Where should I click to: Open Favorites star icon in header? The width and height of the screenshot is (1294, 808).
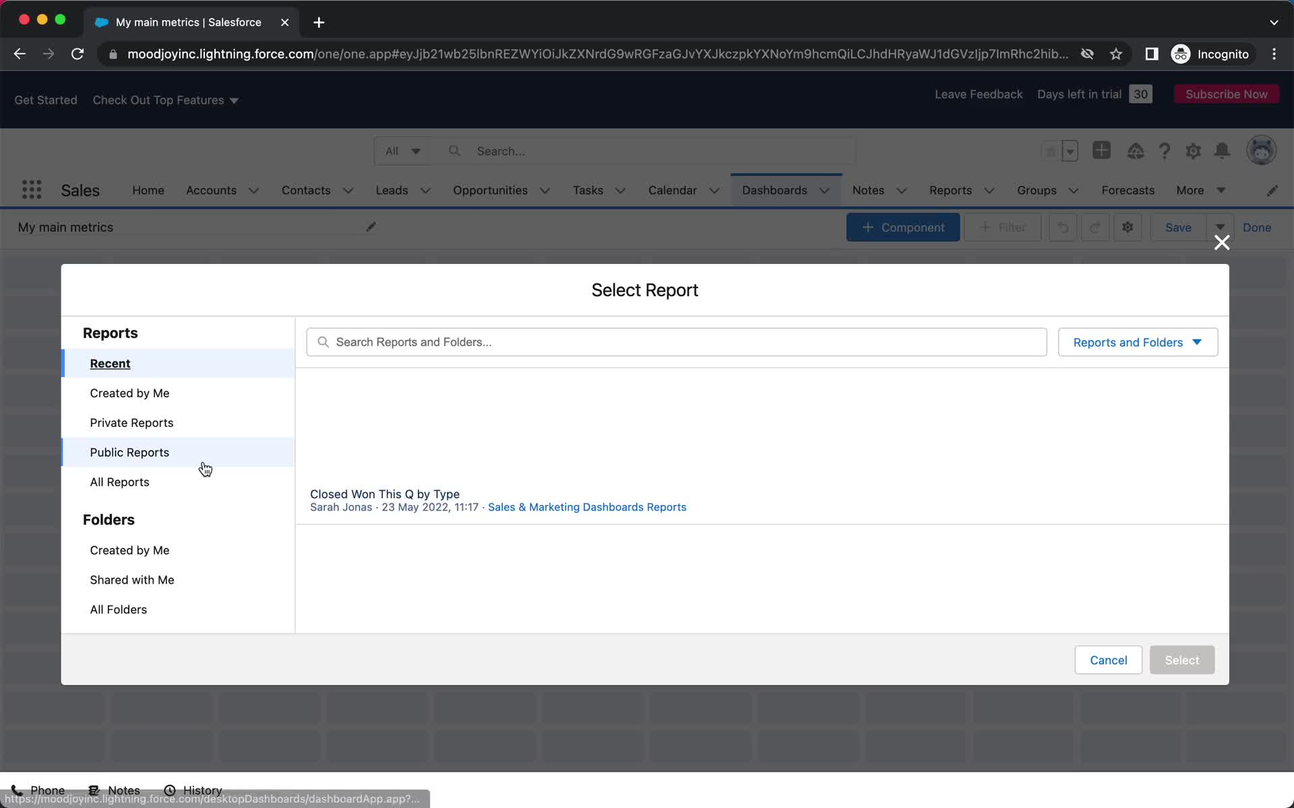(x=1051, y=151)
